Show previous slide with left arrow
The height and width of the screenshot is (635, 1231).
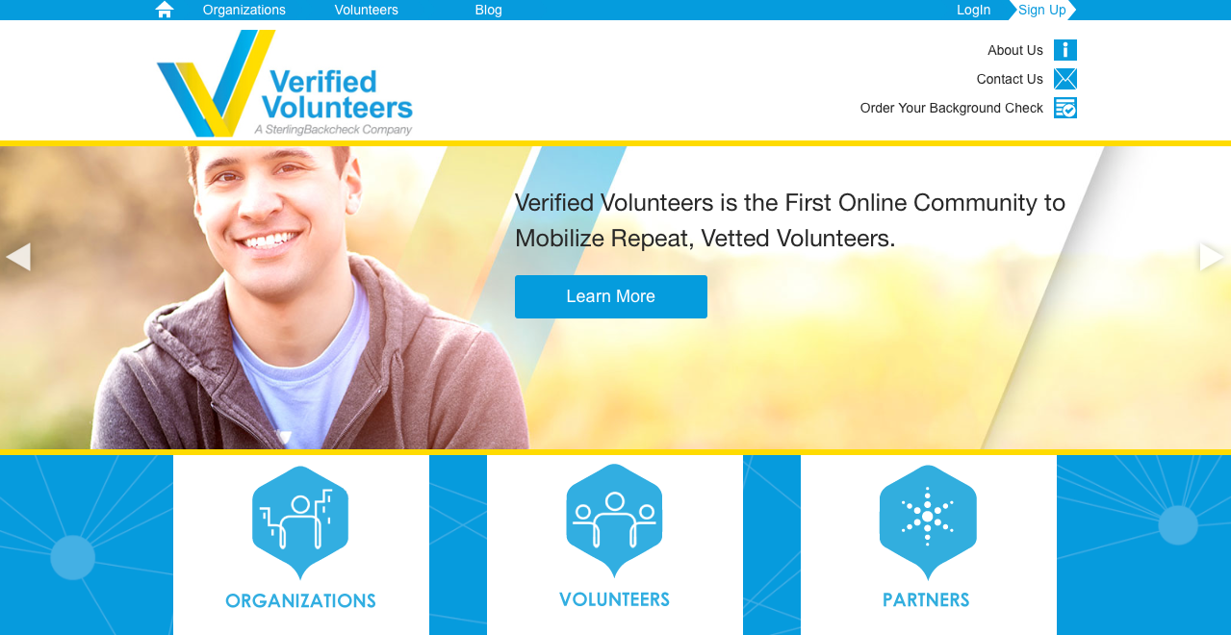pos(18,257)
